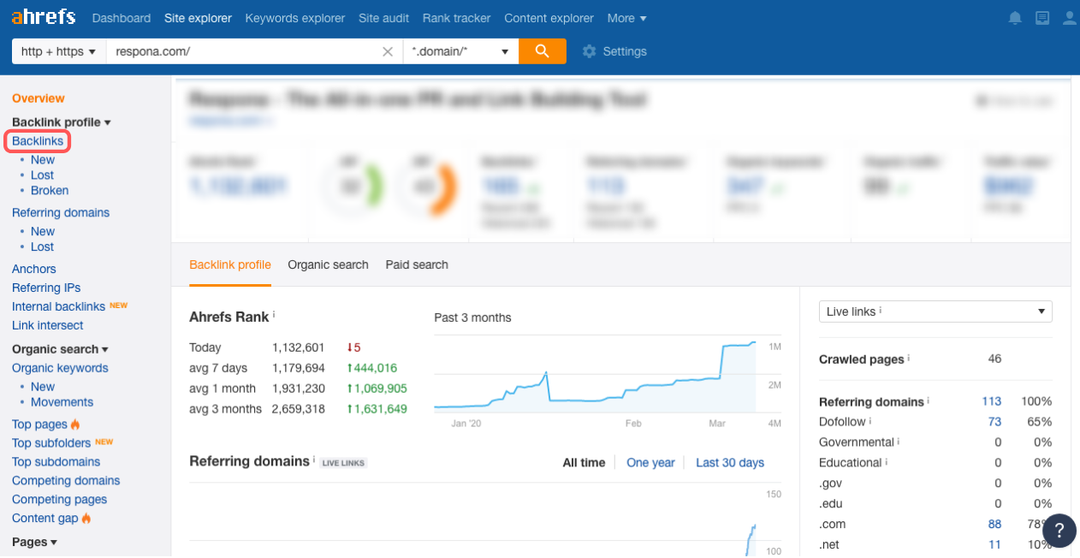Click info icon beside Crawled pages
The width and height of the screenshot is (1080, 558).
pos(909,357)
